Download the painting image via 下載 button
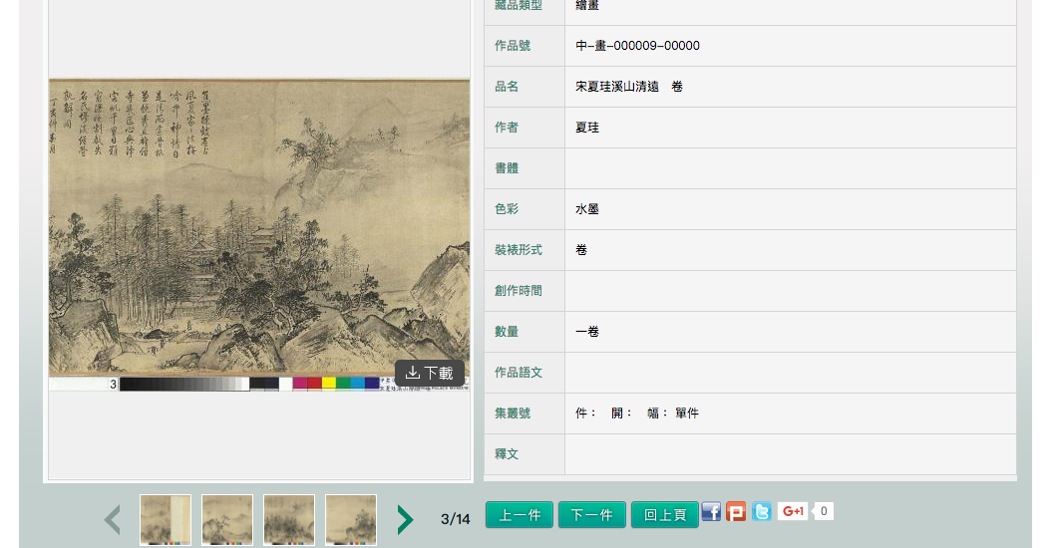Viewport: 1053px width, 548px height. click(430, 373)
